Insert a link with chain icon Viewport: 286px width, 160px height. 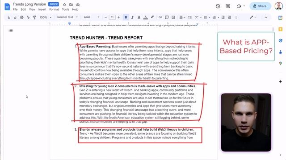(160, 17)
